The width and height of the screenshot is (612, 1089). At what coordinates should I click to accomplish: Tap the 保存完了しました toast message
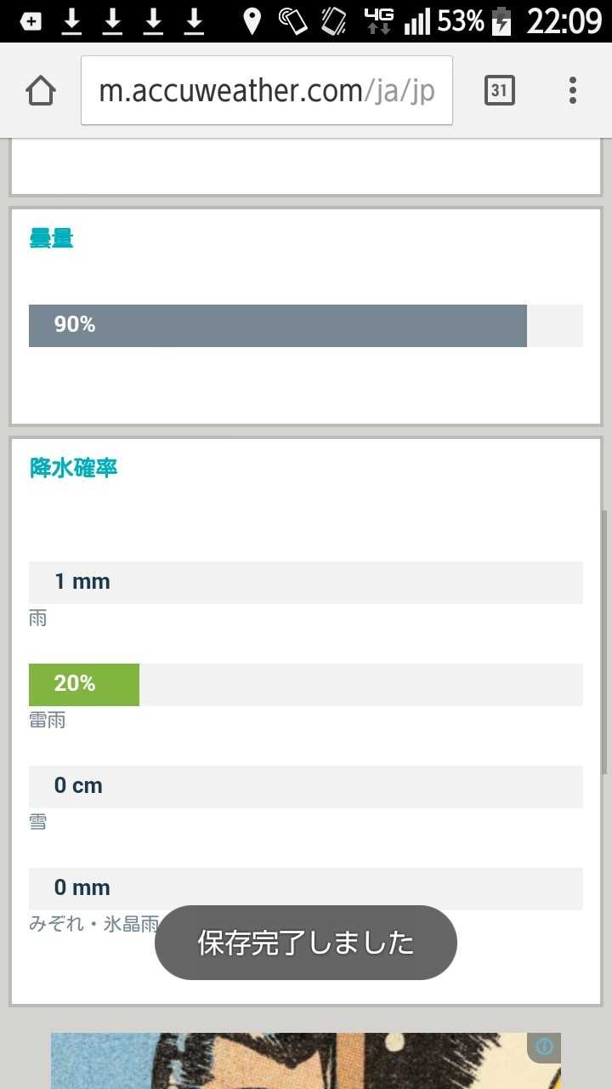306,943
